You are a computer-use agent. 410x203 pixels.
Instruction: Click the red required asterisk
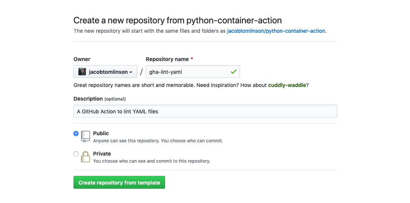point(192,59)
